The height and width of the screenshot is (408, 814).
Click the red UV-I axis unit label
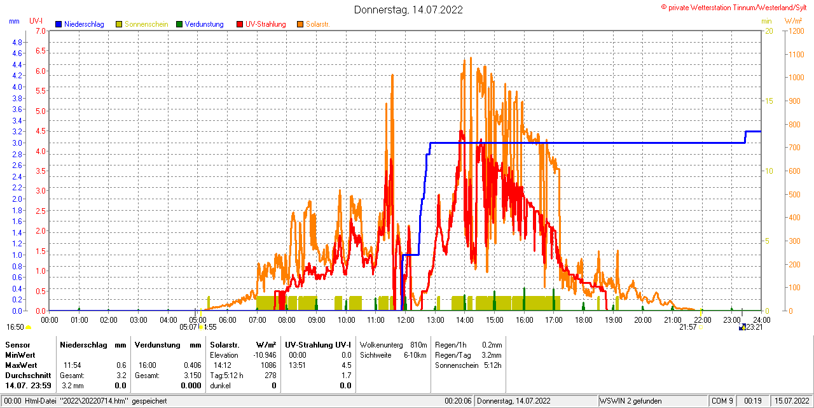(36, 21)
